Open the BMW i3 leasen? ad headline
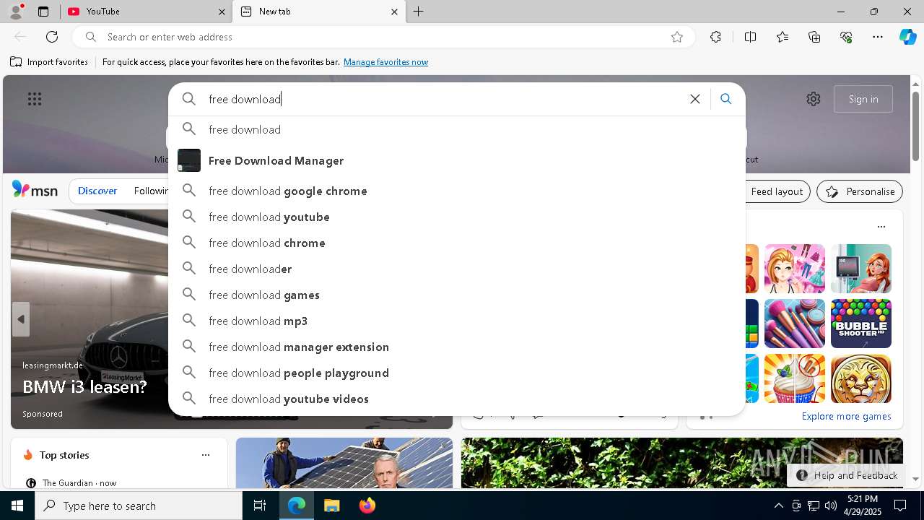The height and width of the screenshot is (520, 924). pos(84,386)
